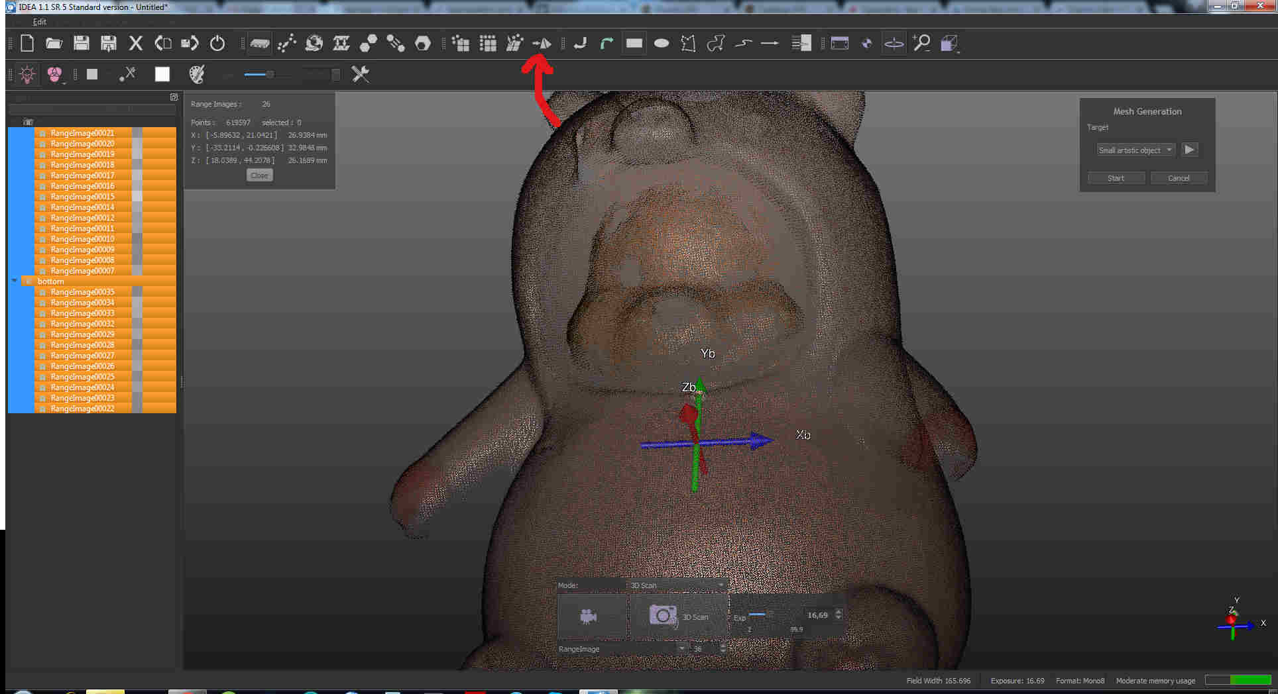Click the video camera live view button
Image resolution: width=1278 pixels, height=694 pixels.
592,617
